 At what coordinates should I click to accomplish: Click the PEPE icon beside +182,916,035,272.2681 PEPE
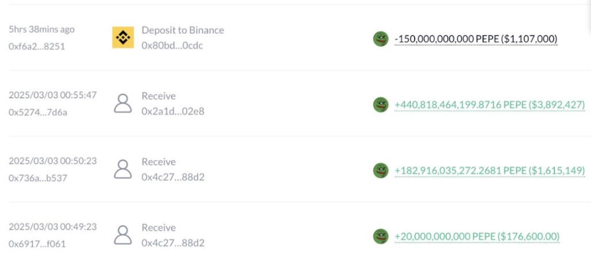pyautogui.click(x=381, y=171)
